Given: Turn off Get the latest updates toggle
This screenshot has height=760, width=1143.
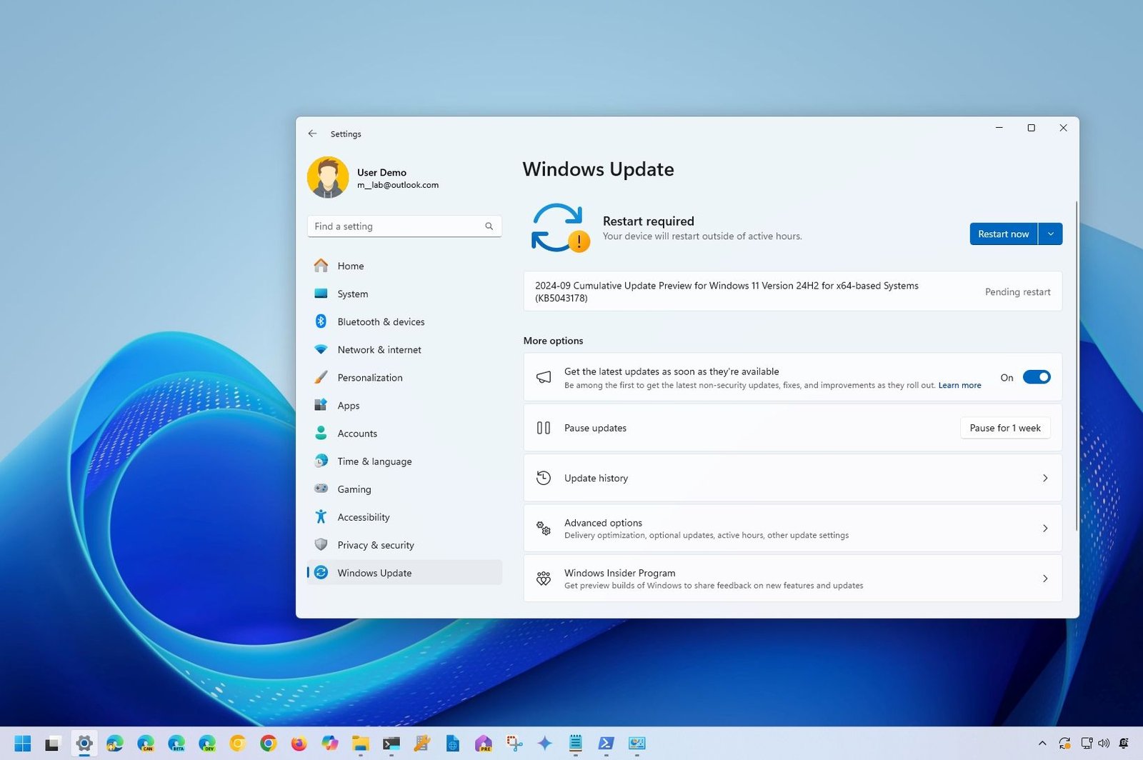Looking at the screenshot, I should click(1037, 377).
